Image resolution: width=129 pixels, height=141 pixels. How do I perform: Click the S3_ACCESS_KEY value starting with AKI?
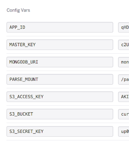124,97
